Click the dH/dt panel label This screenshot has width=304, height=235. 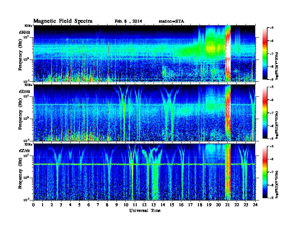[25, 32]
